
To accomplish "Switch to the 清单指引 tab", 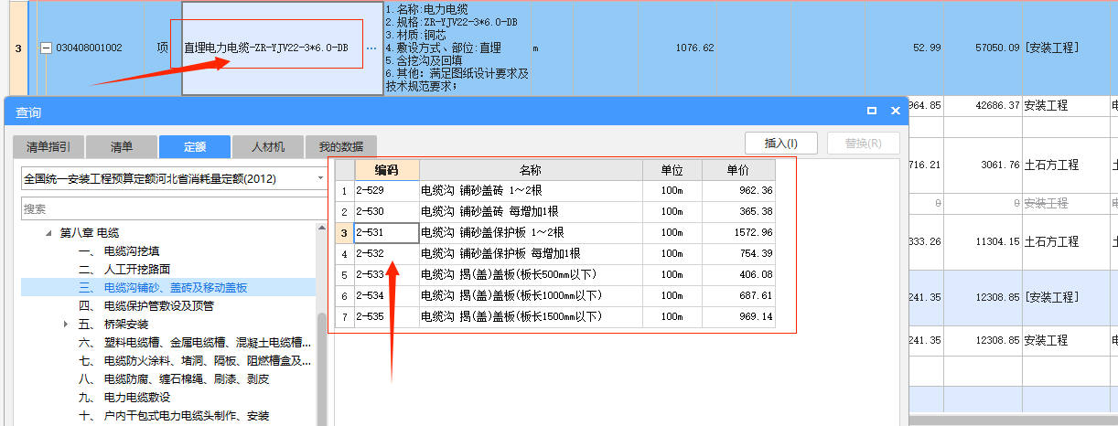I will (48, 146).
